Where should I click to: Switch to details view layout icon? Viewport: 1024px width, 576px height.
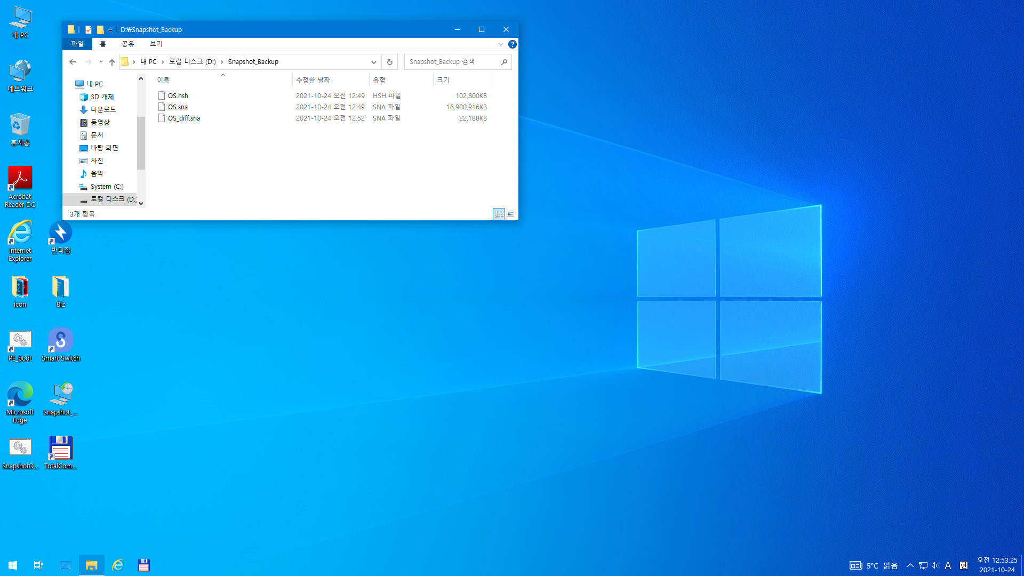click(499, 214)
